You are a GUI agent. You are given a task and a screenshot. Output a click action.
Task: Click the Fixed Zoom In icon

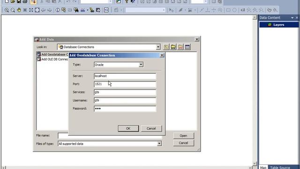click(x=25, y=10)
